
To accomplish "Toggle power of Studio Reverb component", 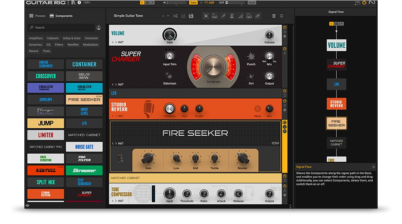I will point(284,101).
